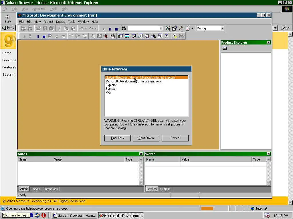Screen dimensions: 293x219
Task: Expand the Undo history dropdown arrow
Action: click(x=86, y=29)
